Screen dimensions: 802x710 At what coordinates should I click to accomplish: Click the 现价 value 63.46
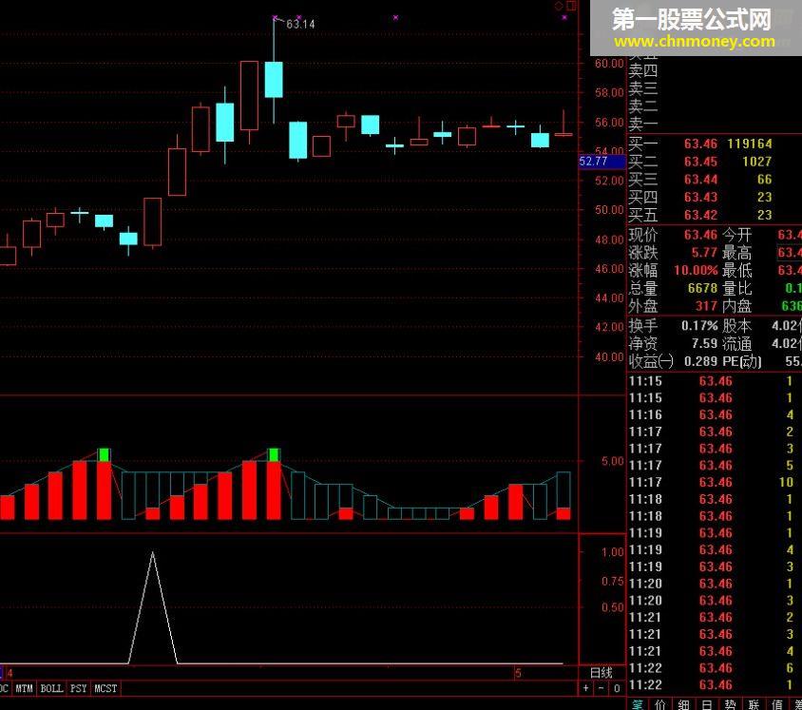(x=701, y=235)
